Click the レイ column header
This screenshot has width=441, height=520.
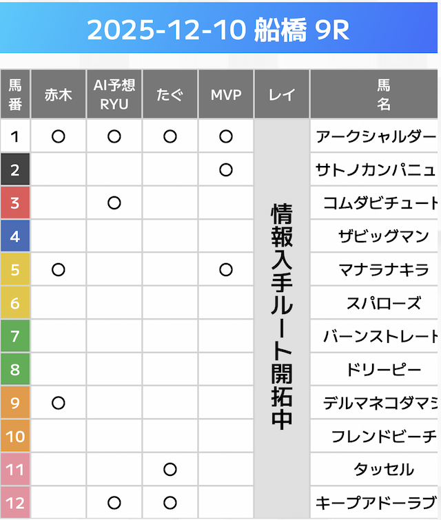282,95
